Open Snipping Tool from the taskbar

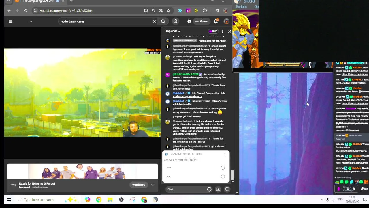(133, 200)
